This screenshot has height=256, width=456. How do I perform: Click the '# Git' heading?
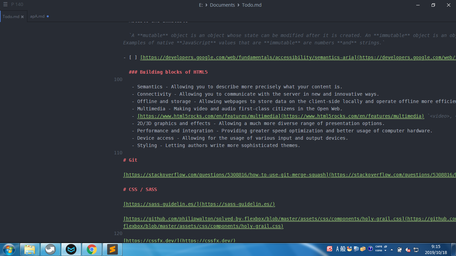[130, 160]
